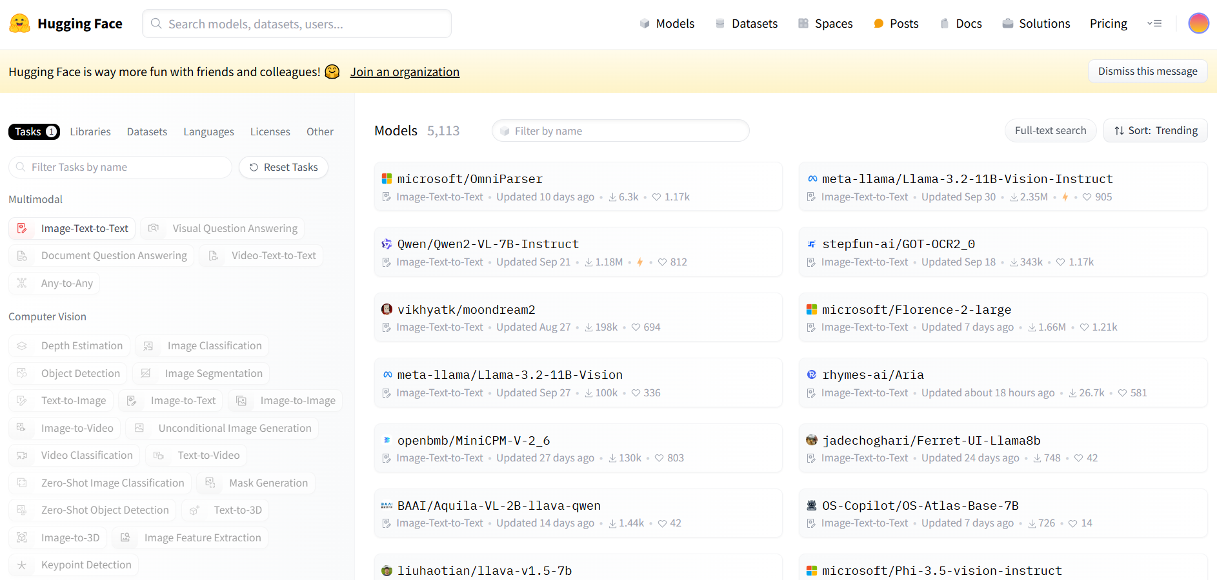Click the liuhaotian avatar icon
1217x580 pixels.
point(387,570)
